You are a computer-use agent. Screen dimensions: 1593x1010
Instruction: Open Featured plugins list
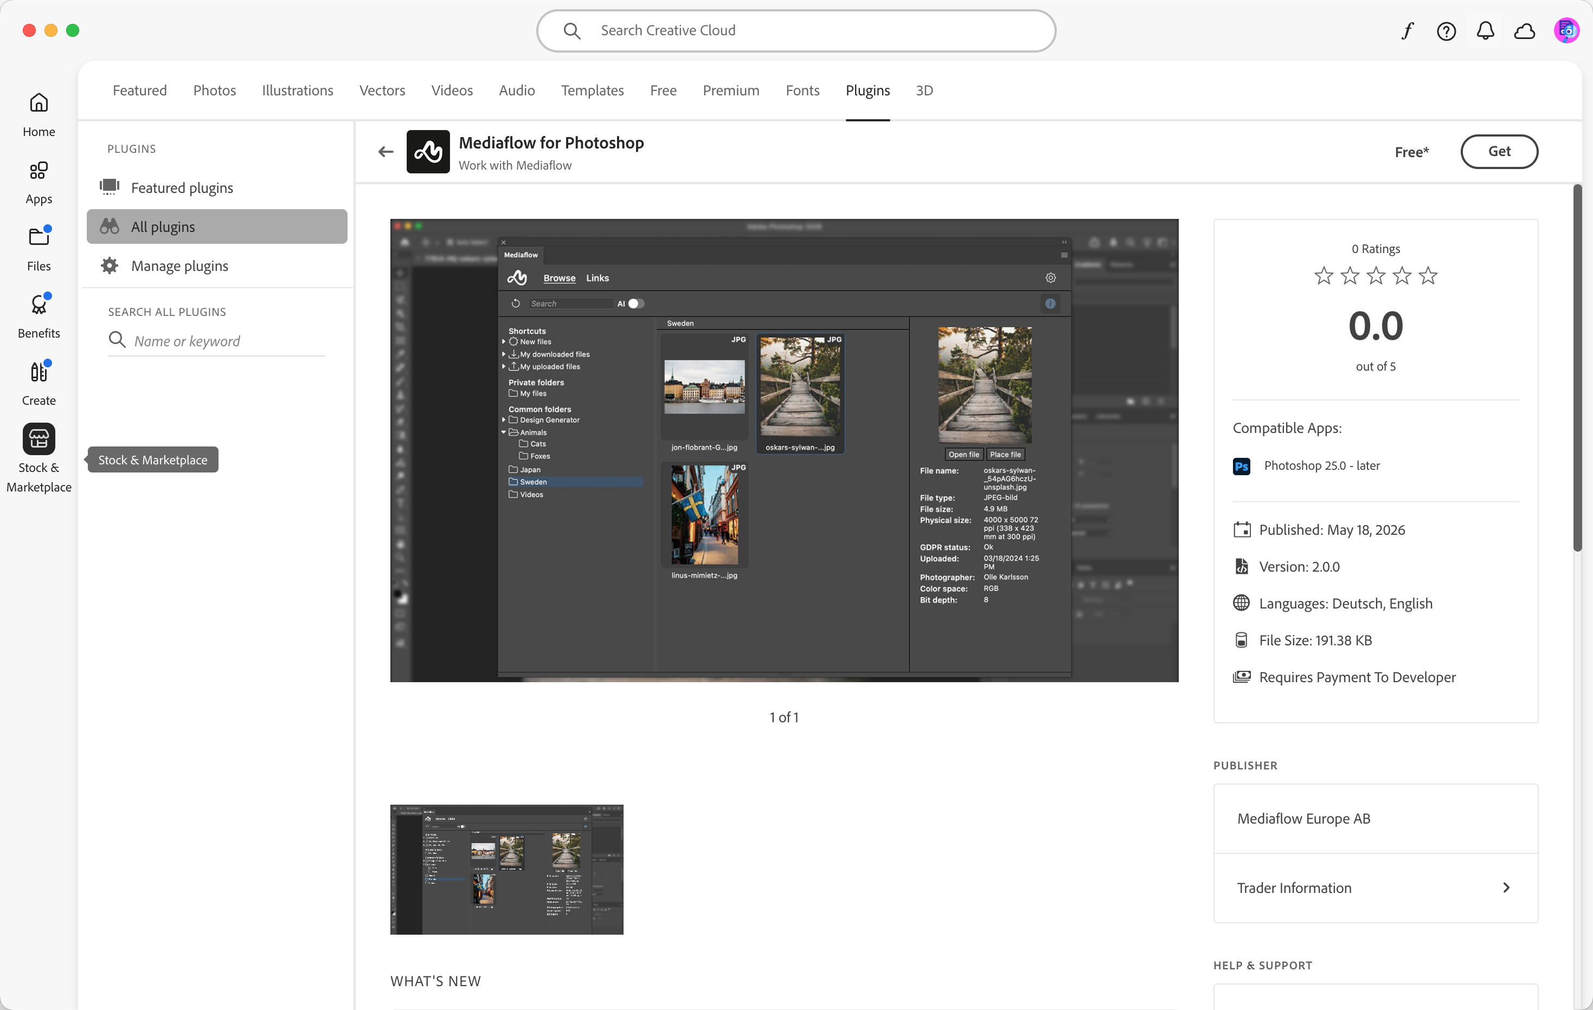[x=217, y=187]
